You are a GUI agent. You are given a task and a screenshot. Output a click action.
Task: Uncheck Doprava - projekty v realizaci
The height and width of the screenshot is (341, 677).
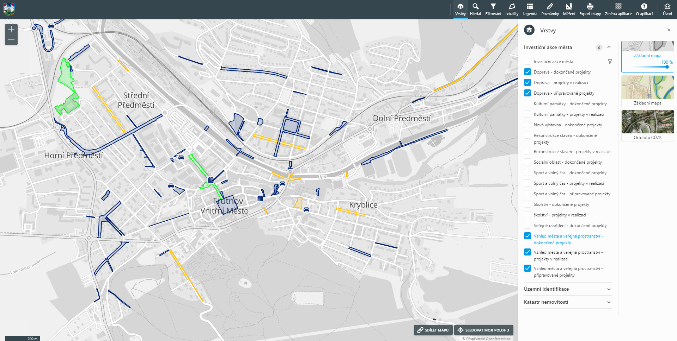point(527,82)
